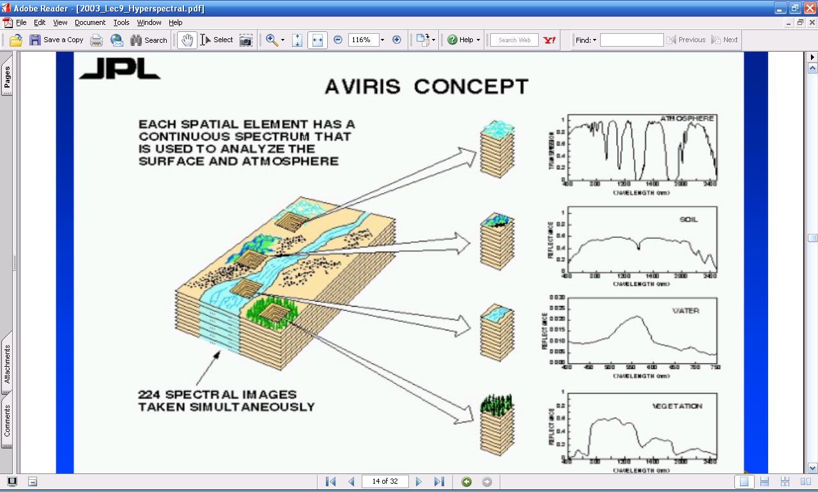Open the zoom percentage dropdown arrow
Viewport: 818px width, 492px height.
tap(383, 40)
